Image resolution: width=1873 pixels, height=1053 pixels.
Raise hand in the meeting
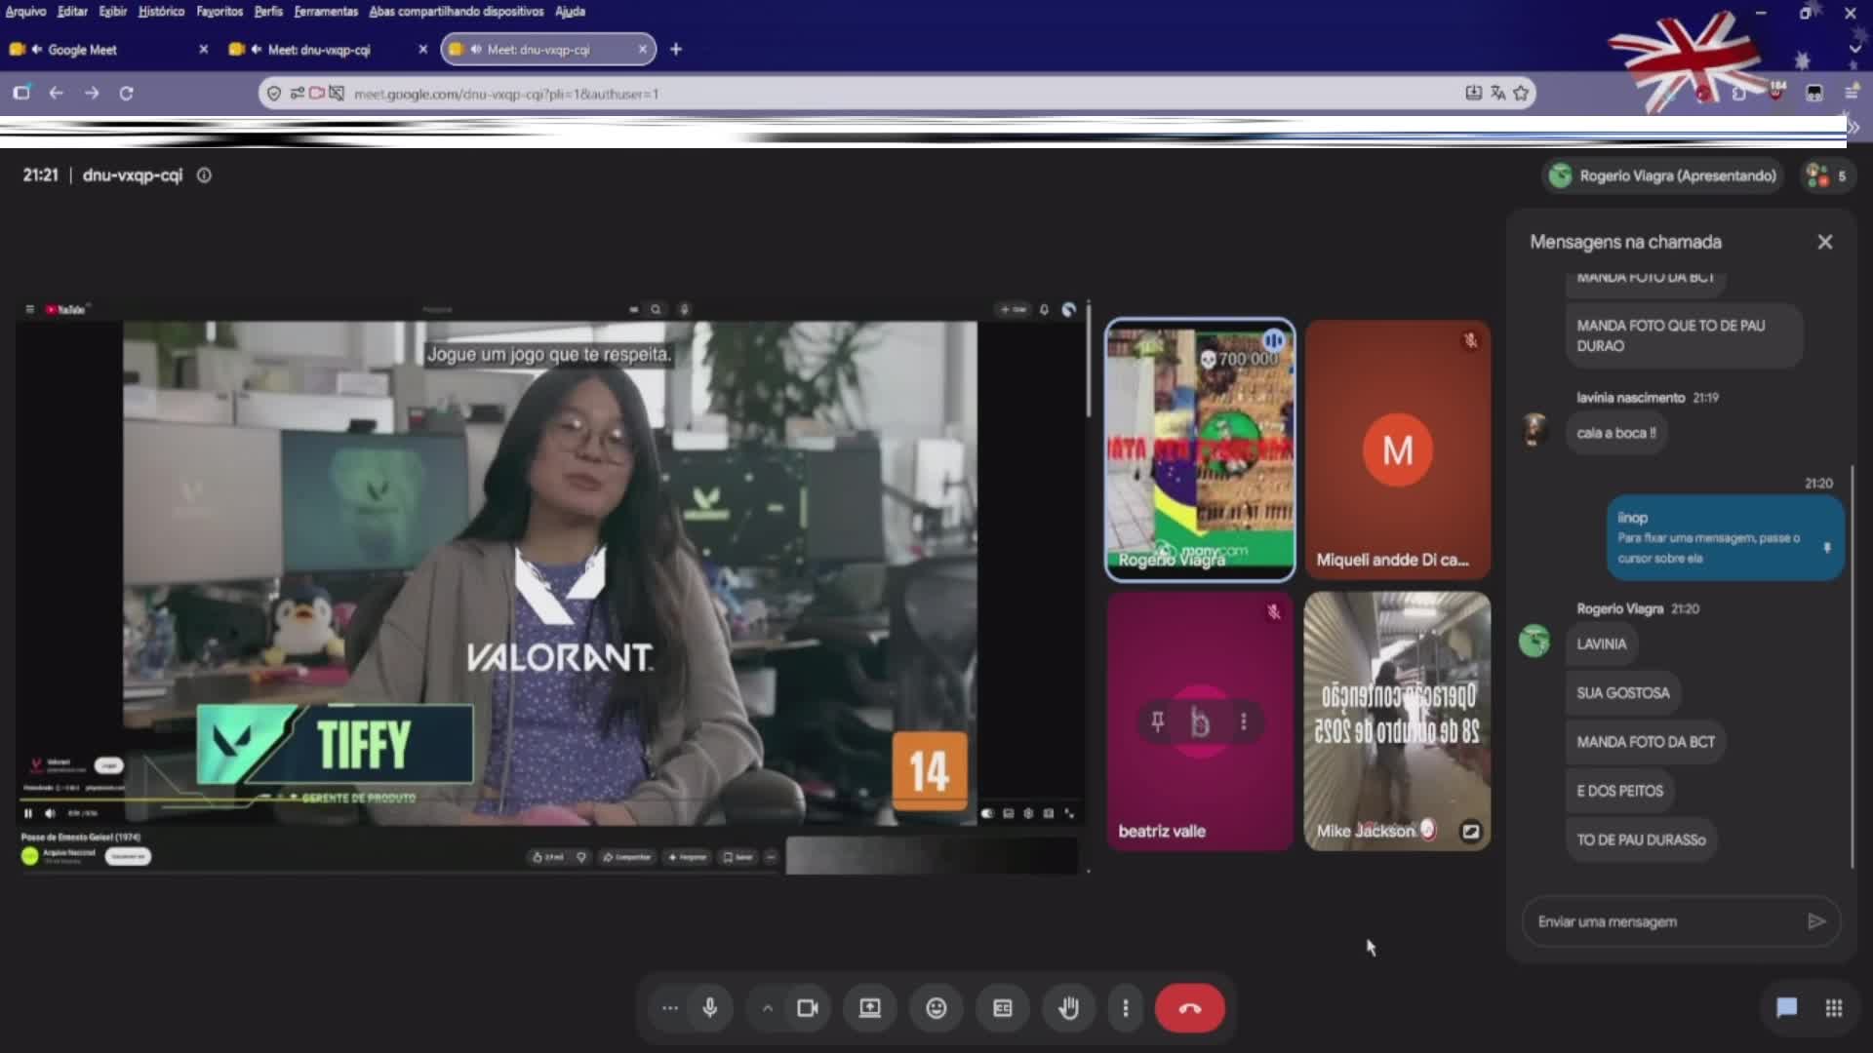[x=1069, y=1008]
